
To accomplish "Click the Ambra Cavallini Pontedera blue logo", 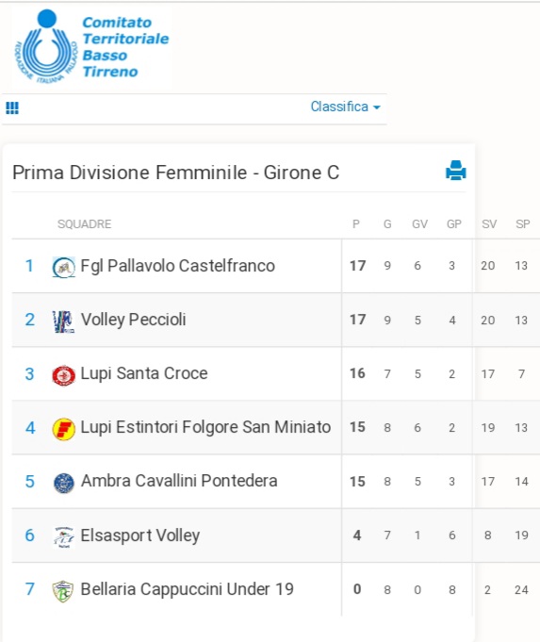I will 64,483.
